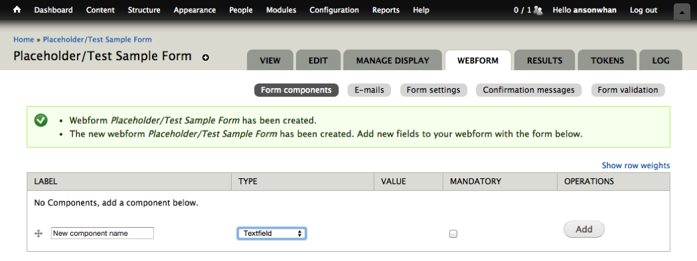Collapse the admin toolbar drawer arrow
The height and width of the screenshot is (261, 697).
pos(682,12)
